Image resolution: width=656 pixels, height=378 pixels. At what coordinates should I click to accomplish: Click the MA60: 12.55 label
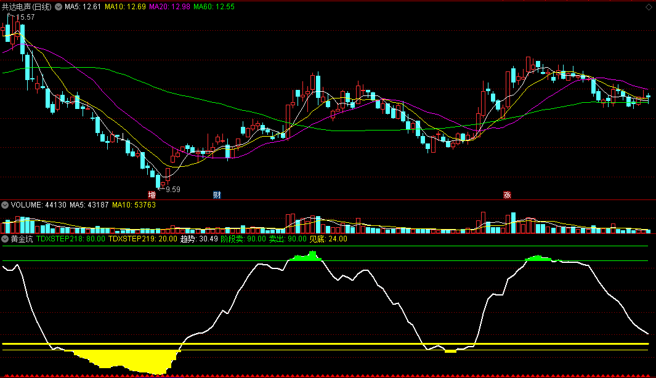(x=214, y=7)
